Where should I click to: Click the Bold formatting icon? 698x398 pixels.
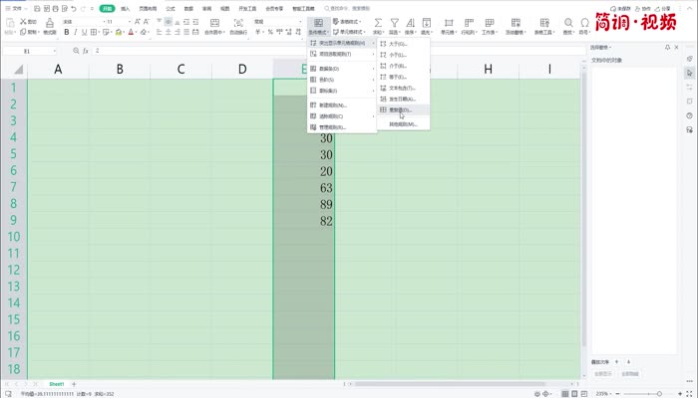click(x=67, y=32)
